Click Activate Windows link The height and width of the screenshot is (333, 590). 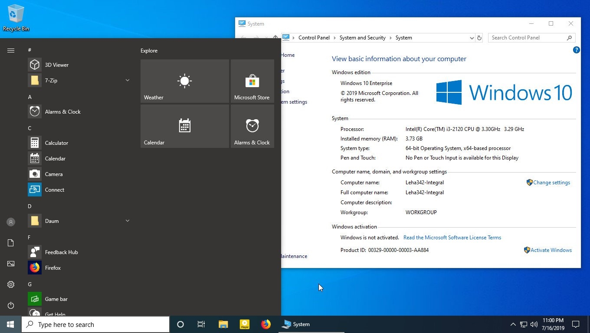[551, 250]
